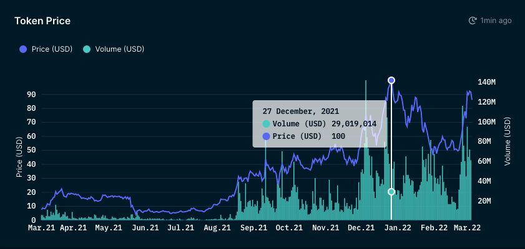
Task: Click the blue dot in the tooltip
Action: tap(266, 136)
